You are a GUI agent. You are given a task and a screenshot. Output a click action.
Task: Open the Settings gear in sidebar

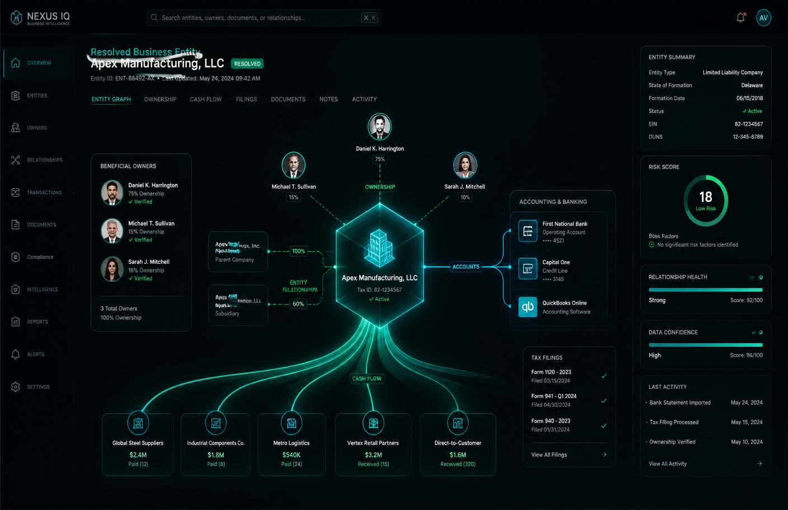click(x=16, y=387)
